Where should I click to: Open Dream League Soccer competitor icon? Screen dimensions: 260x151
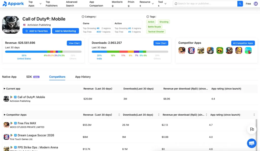coord(191,50)
